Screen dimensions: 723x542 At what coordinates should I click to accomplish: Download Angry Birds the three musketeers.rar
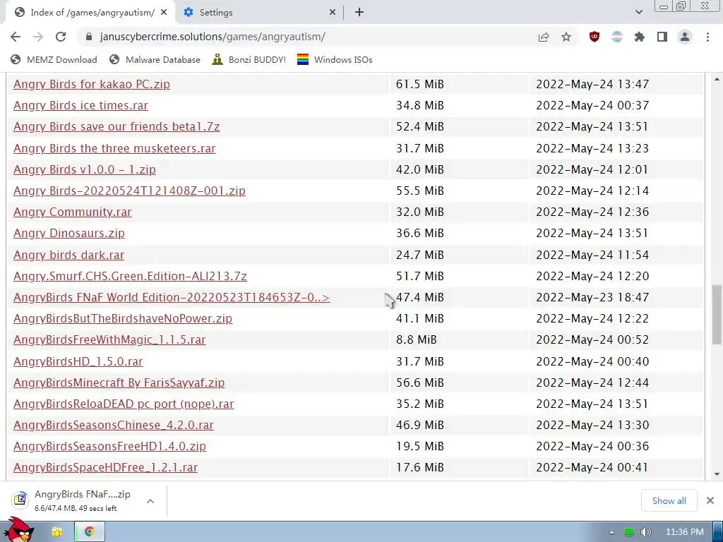[114, 148]
